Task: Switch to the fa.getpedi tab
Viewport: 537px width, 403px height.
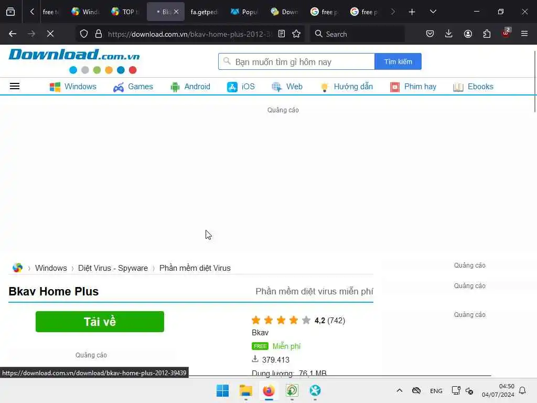Action: [204, 12]
